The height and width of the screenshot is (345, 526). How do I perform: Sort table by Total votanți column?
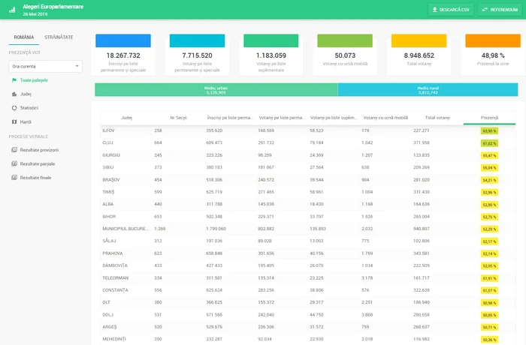coord(437,118)
